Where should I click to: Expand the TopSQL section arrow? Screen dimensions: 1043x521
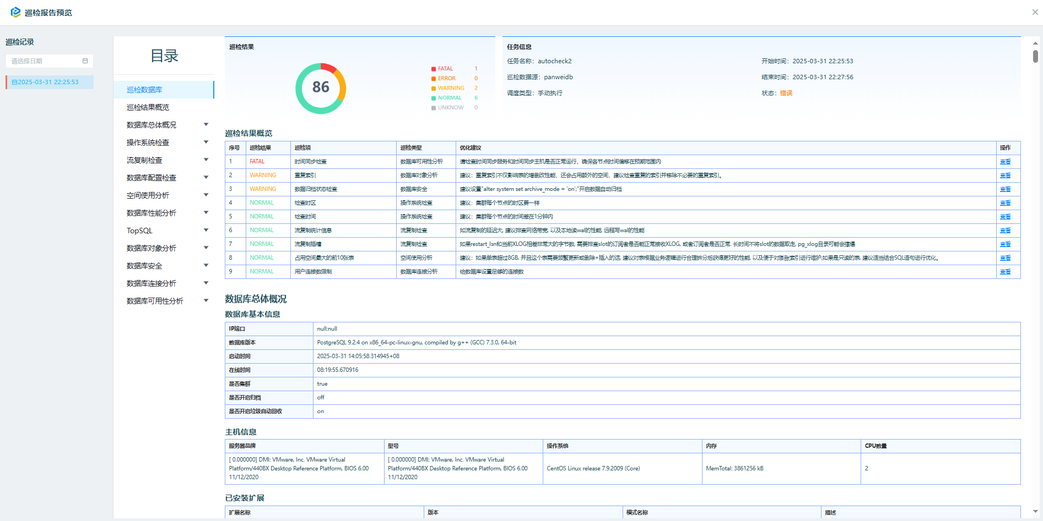[x=206, y=231]
